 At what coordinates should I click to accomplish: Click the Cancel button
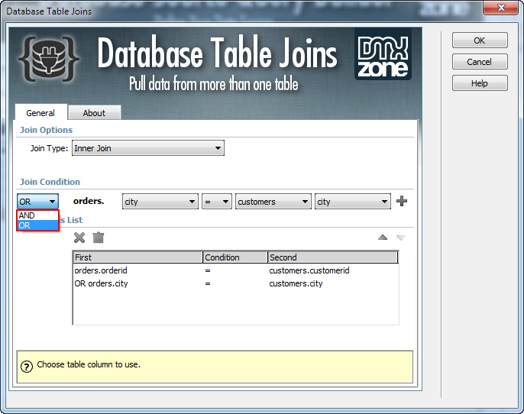(x=480, y=62)
